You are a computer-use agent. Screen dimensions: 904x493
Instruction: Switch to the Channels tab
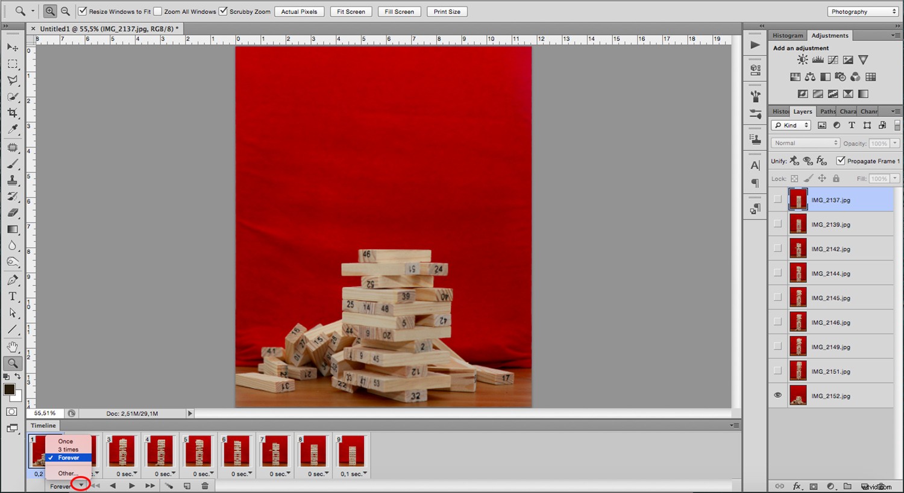[x=868, y=111]
